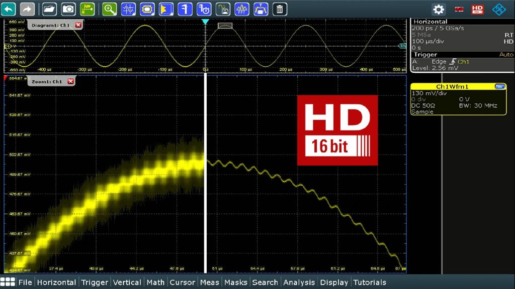This screenshot has width=515, height=289.
Task: Open the Analysis menu
Action: pyautogui.click(x=299, y=282)
